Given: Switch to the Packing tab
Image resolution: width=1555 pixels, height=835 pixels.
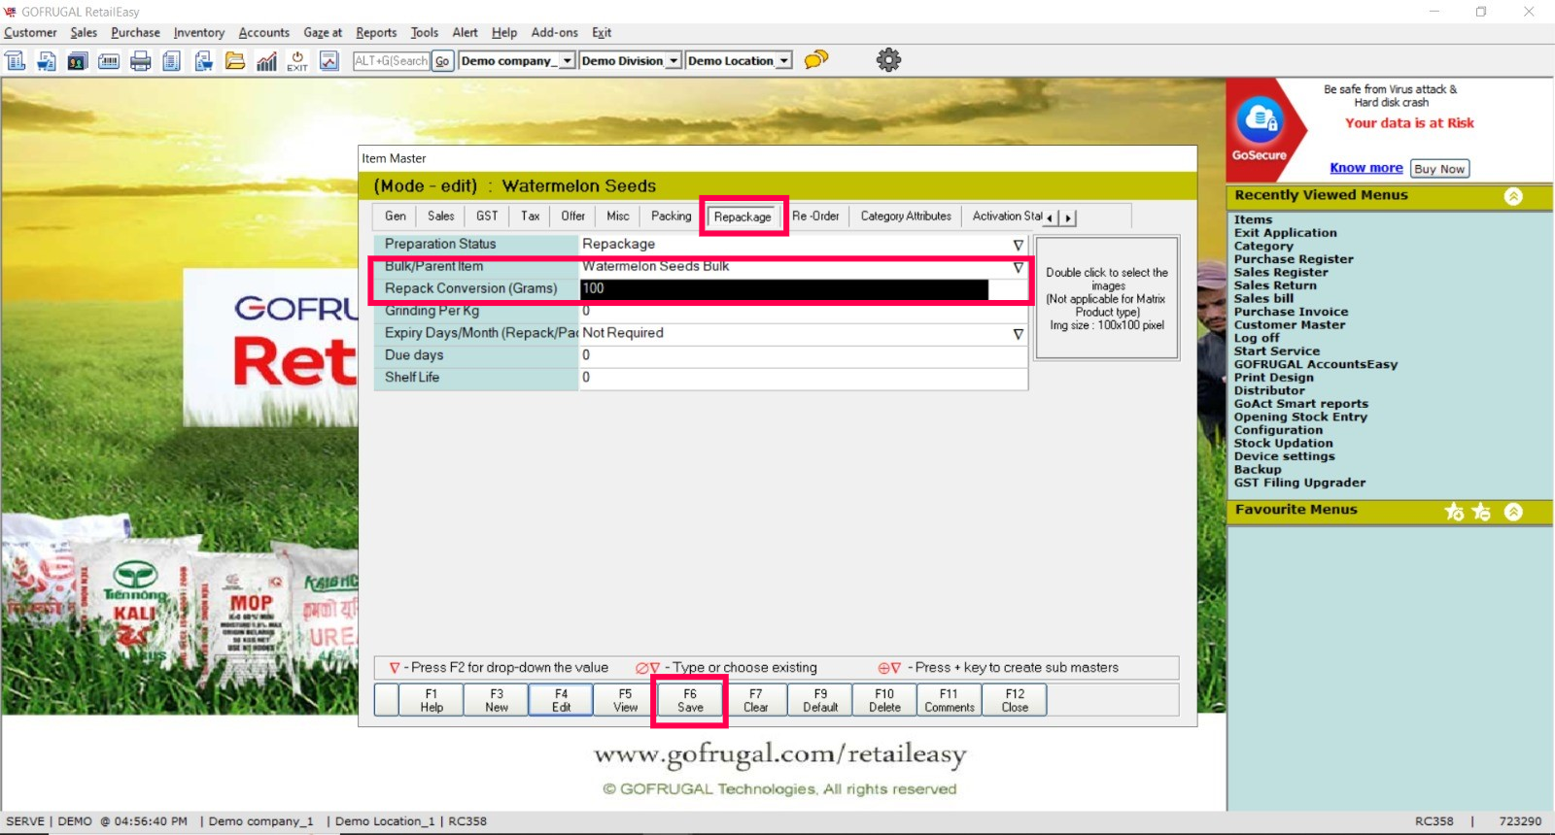Looking at the screenshot, I should pos(672,217).
